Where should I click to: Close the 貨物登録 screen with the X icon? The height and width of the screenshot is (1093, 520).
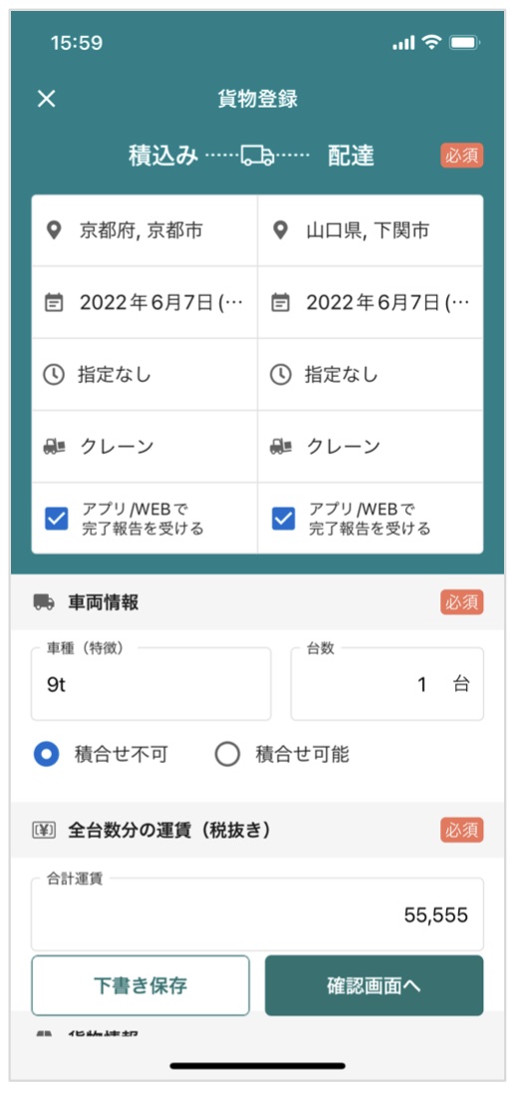pos(46,99)
